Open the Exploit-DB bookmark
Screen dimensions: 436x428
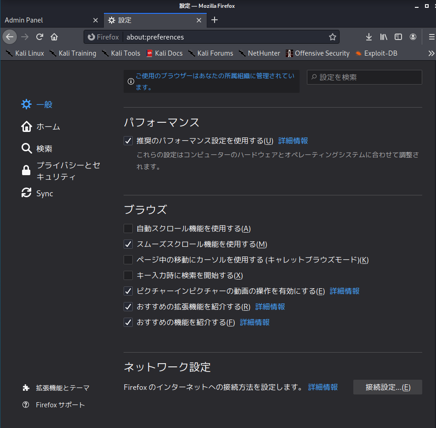pos(376,53)
